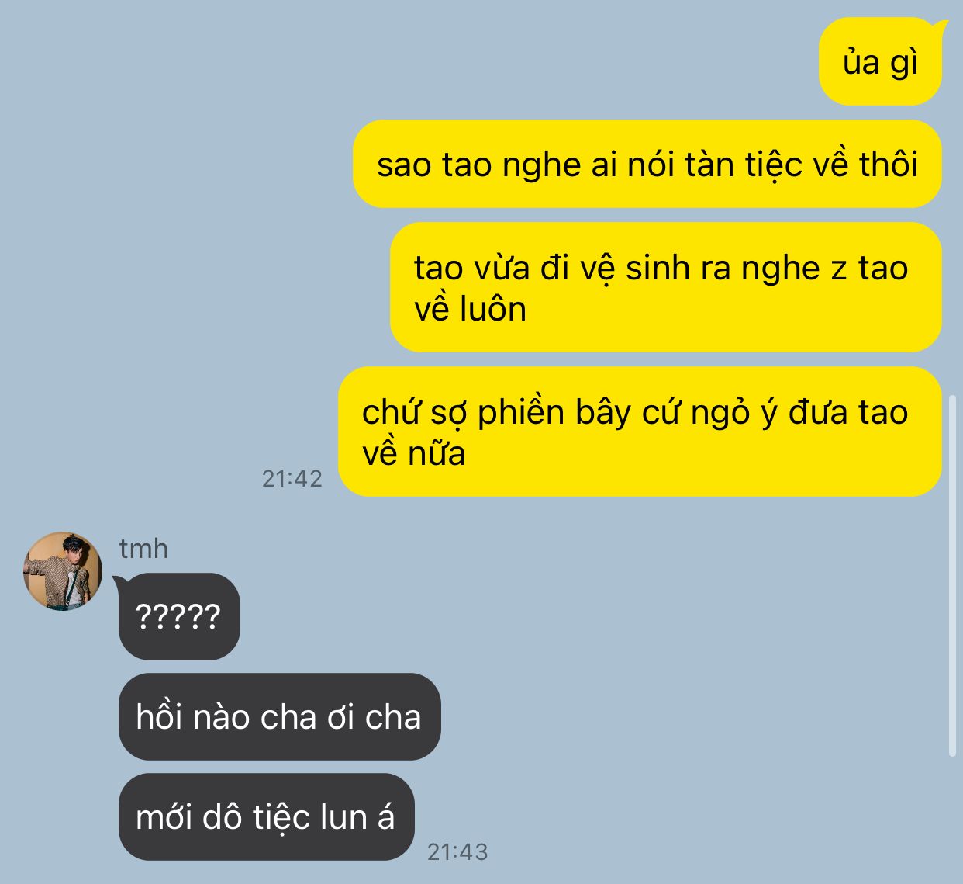Tap the "sao tao nghe ai nói" message
Viewport: 963px width, 884px height.
pyautogui.click(x=647, y=165)
